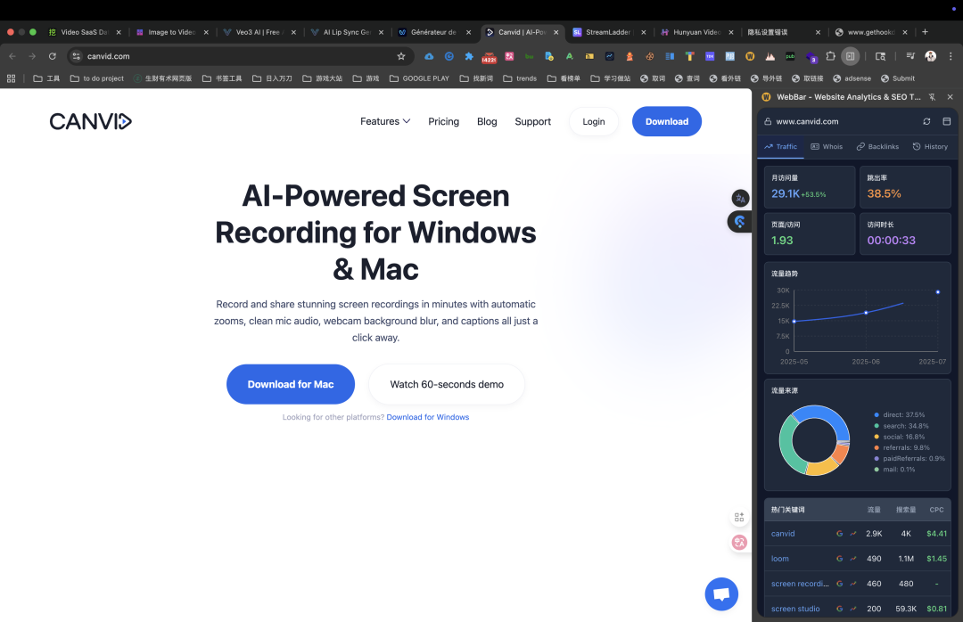Pin the WebBar side panel
963x622 pixels.
click(x=933, y=97)
